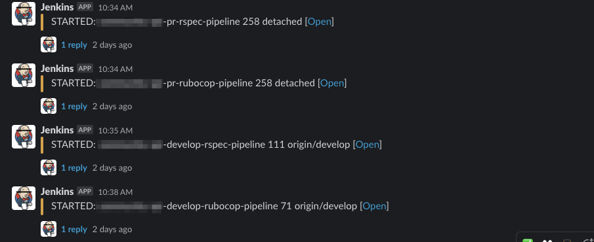Screen dimensions: 594x242
Task: Click small reply avatar under develop-rubocop-pipeline message
Action: tap(49, 229)
